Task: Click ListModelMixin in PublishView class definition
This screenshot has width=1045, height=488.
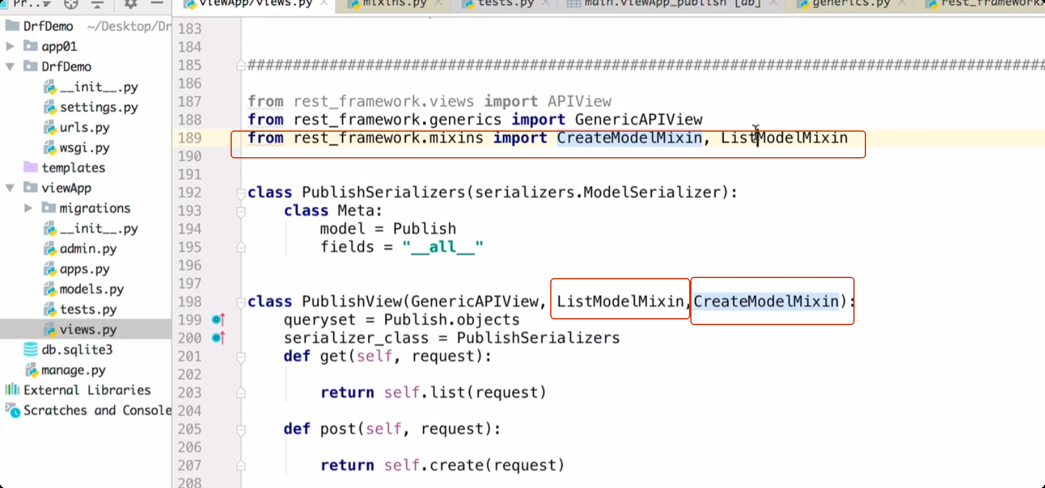Action: point(620,302)
